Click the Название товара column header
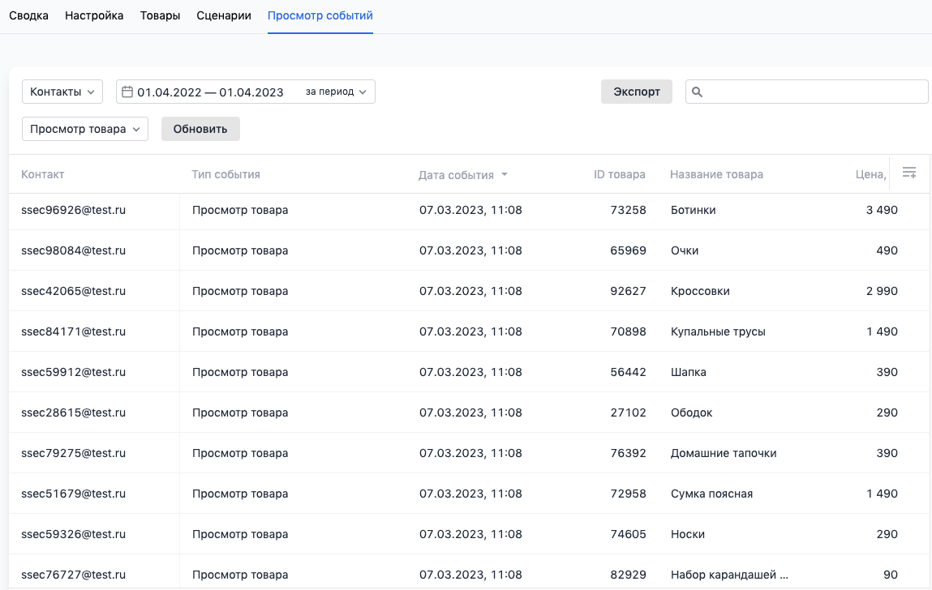Image resolution: width=932 pixels, height=590 pixels. (716, 175)
